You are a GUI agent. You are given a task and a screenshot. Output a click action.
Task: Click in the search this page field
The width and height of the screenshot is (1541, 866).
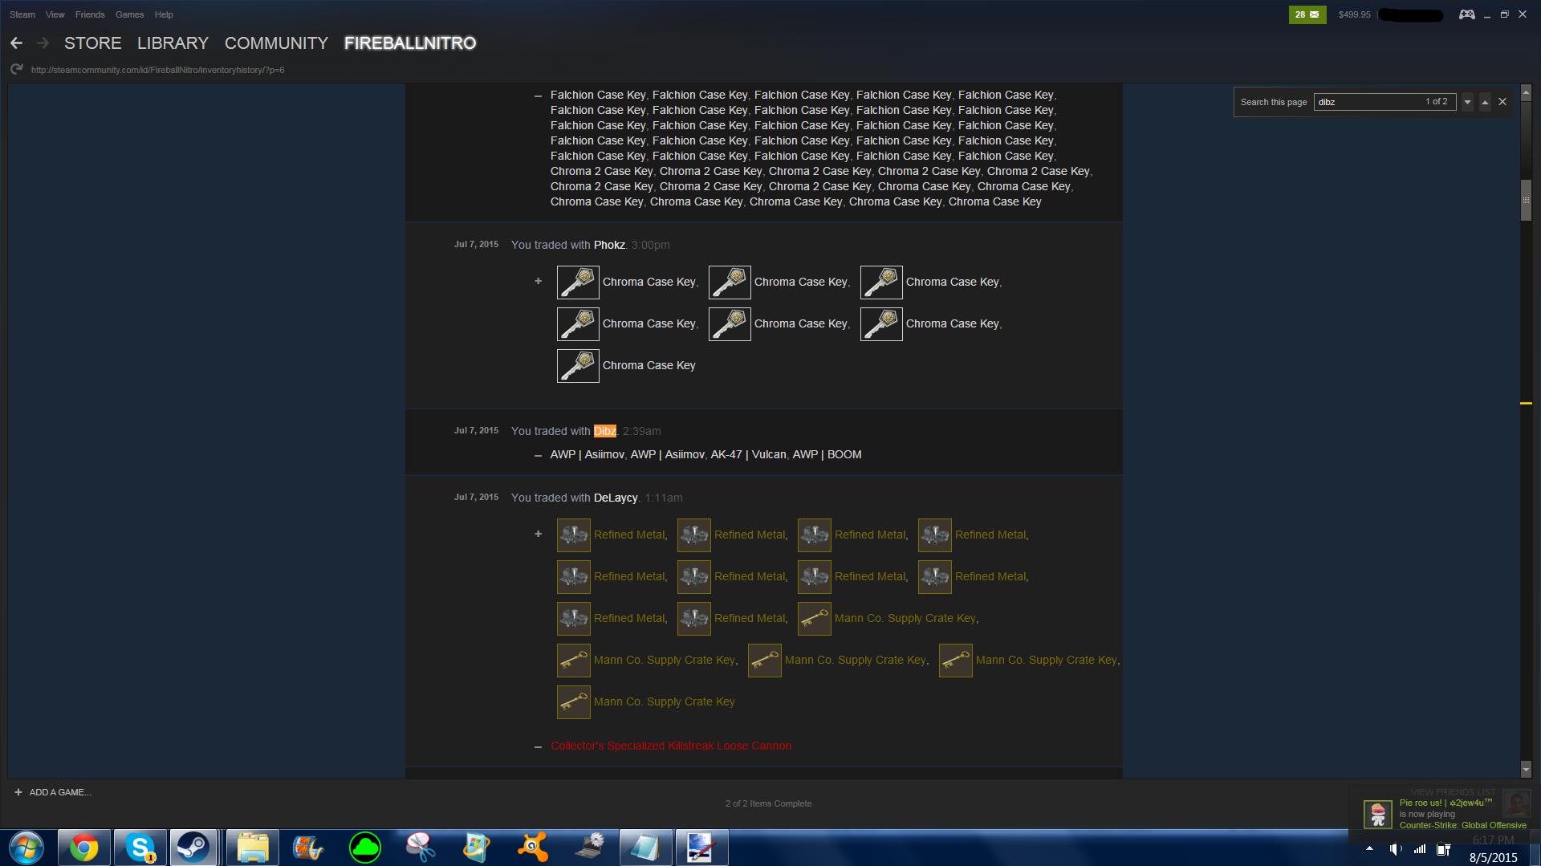tap(1368, 102)
